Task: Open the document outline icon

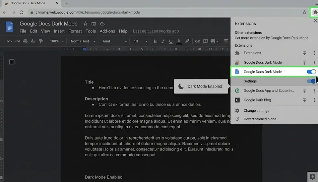Action: tap(12, 62)
